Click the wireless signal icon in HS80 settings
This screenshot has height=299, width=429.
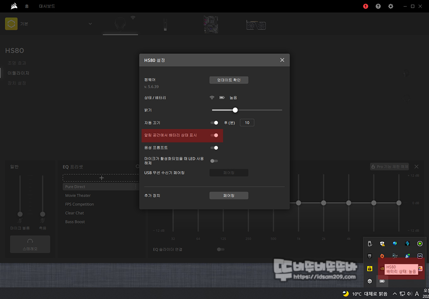(212, 98)
